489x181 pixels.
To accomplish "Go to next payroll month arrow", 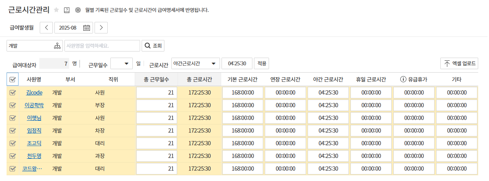I will [101, 28].
